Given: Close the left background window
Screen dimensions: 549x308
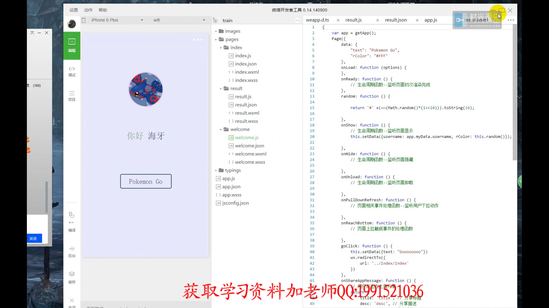Looking at the screenshot, I should point(47,33).
